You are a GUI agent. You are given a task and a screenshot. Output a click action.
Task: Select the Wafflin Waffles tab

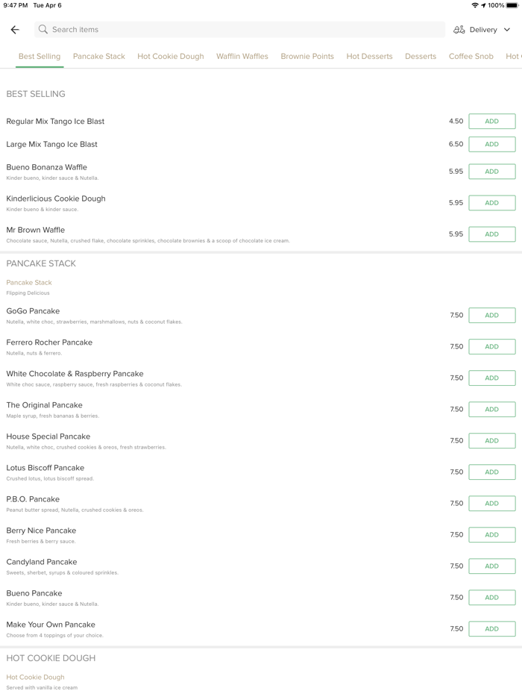click(242, 57)
